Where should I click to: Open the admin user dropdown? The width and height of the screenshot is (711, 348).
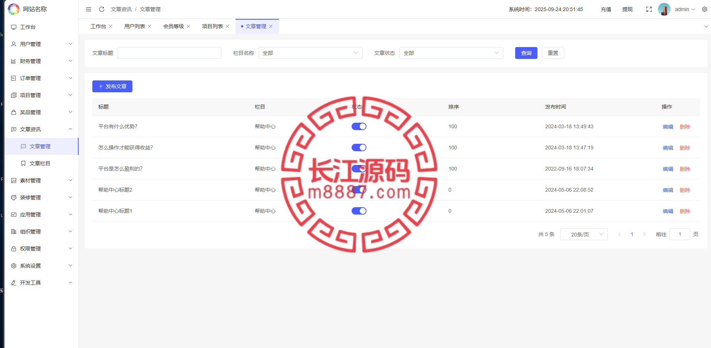(x=685, y=9)
